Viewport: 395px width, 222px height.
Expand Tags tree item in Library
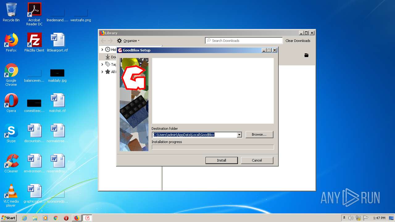click(x=102, y=64)
